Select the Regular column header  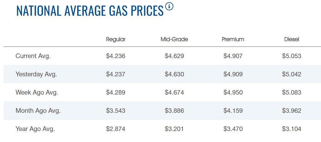coord(116,39)
